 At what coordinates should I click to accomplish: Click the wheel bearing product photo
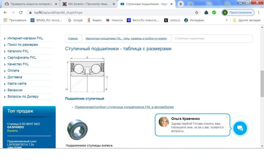point(77,130)
